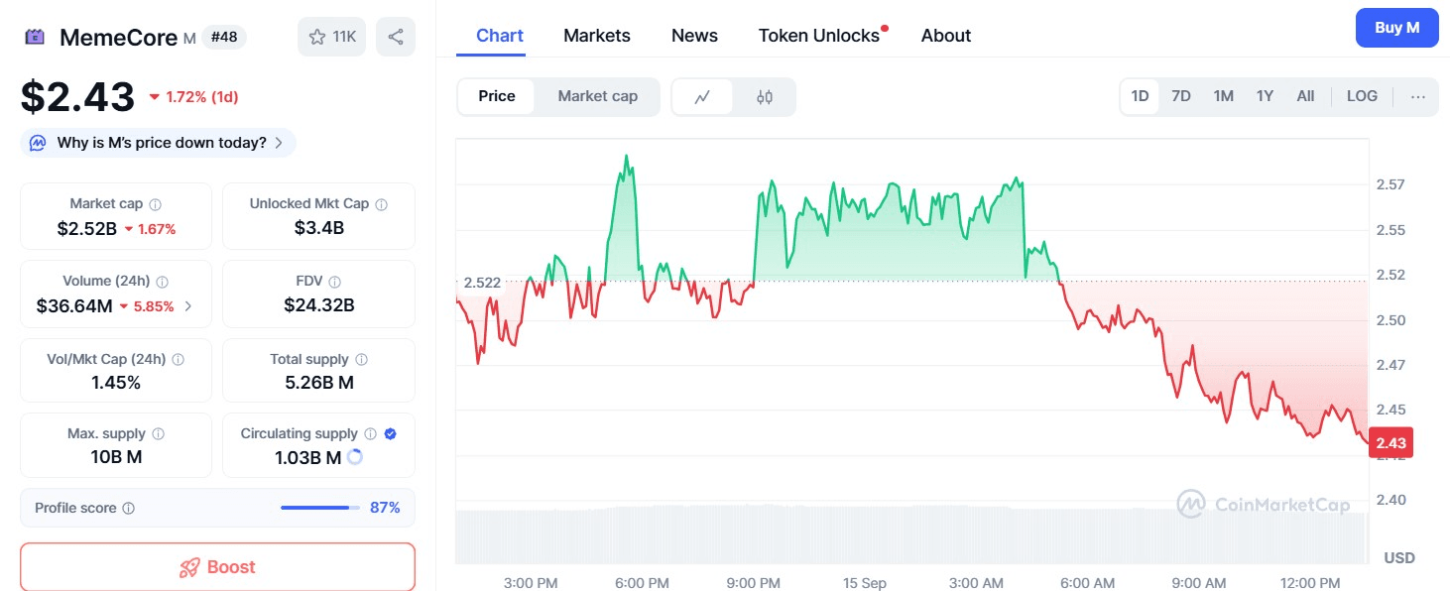Select the 7D time range
The width and height of the screenshot is (1450, 591).
[x=1181, y=96]
